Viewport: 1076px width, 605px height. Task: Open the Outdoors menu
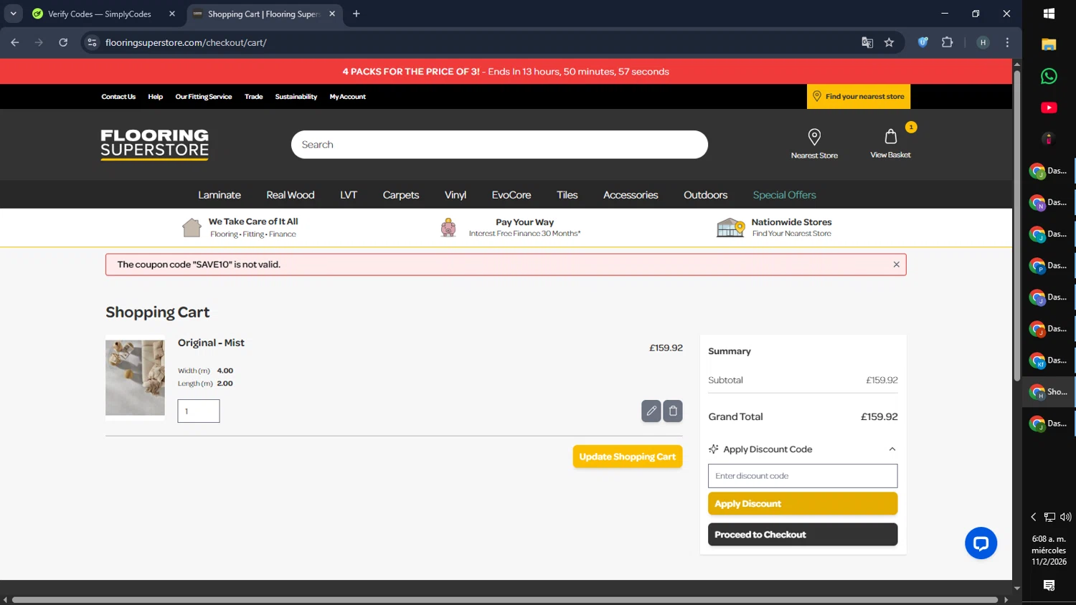(x=706, y=195)
